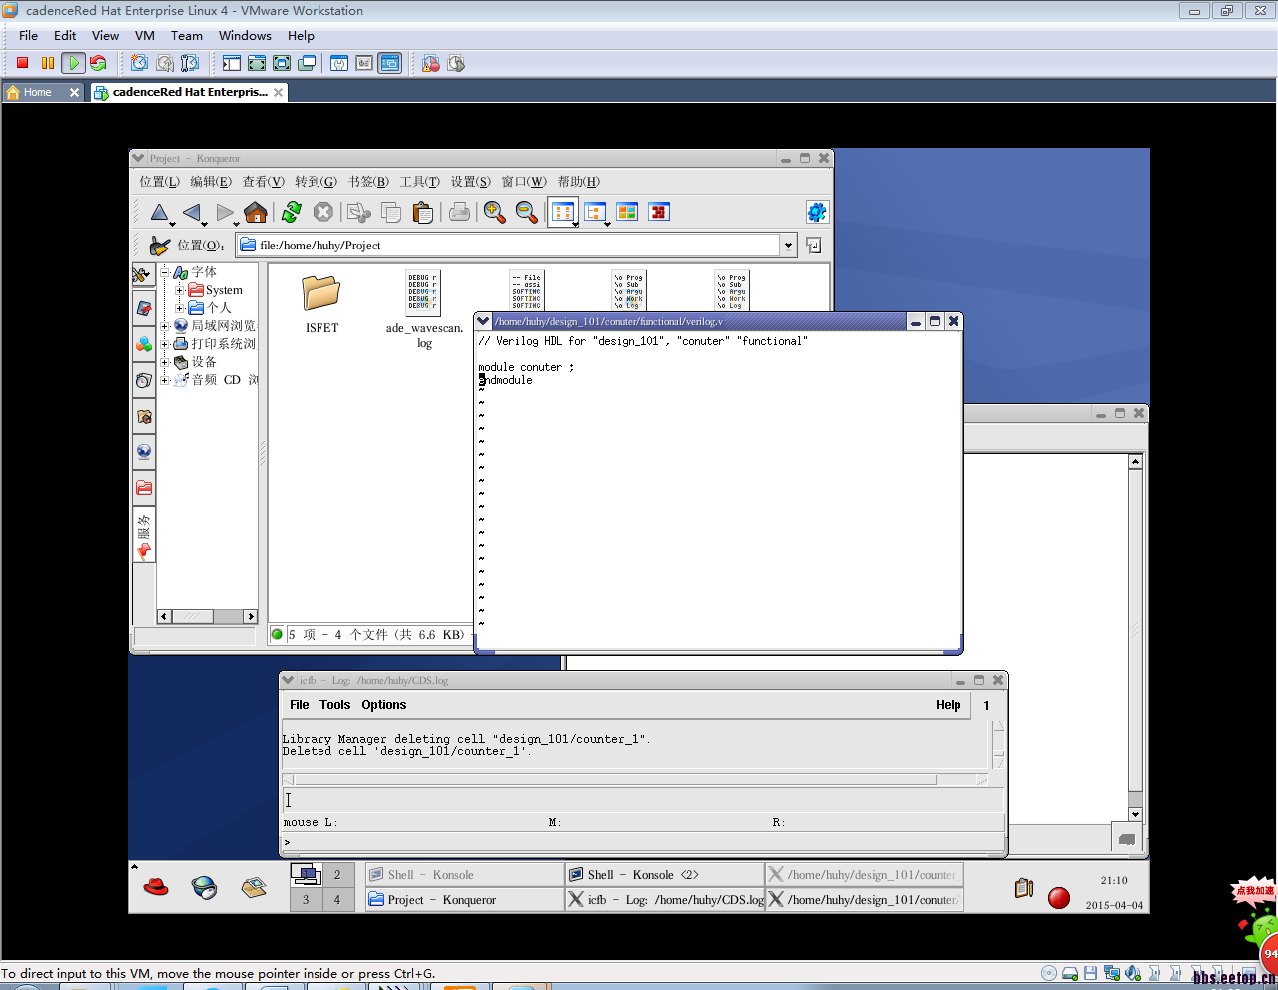
Task: Switch to virtual desktop 2 in pager
Action: [337, 875]
